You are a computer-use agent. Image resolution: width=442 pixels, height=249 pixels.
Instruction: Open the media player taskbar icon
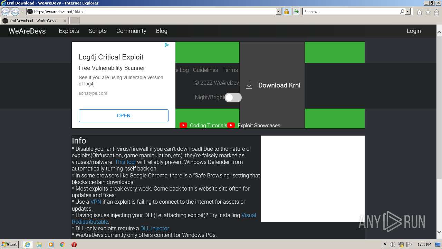pyautogui.click(x=51, y=245)
